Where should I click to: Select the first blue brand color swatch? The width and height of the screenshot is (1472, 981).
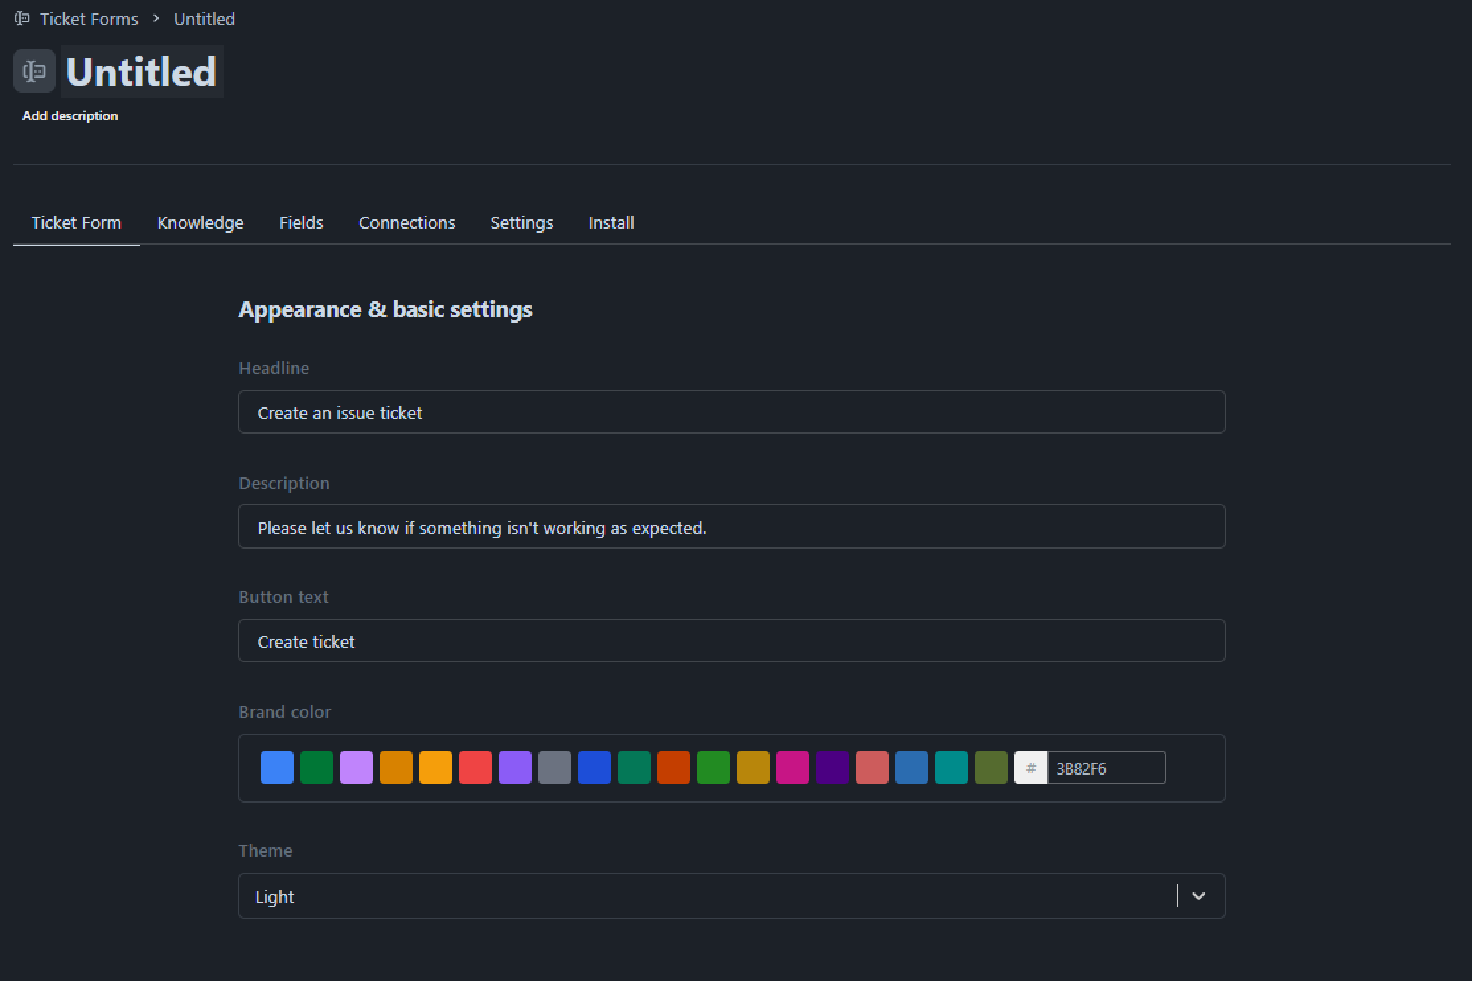276,767
